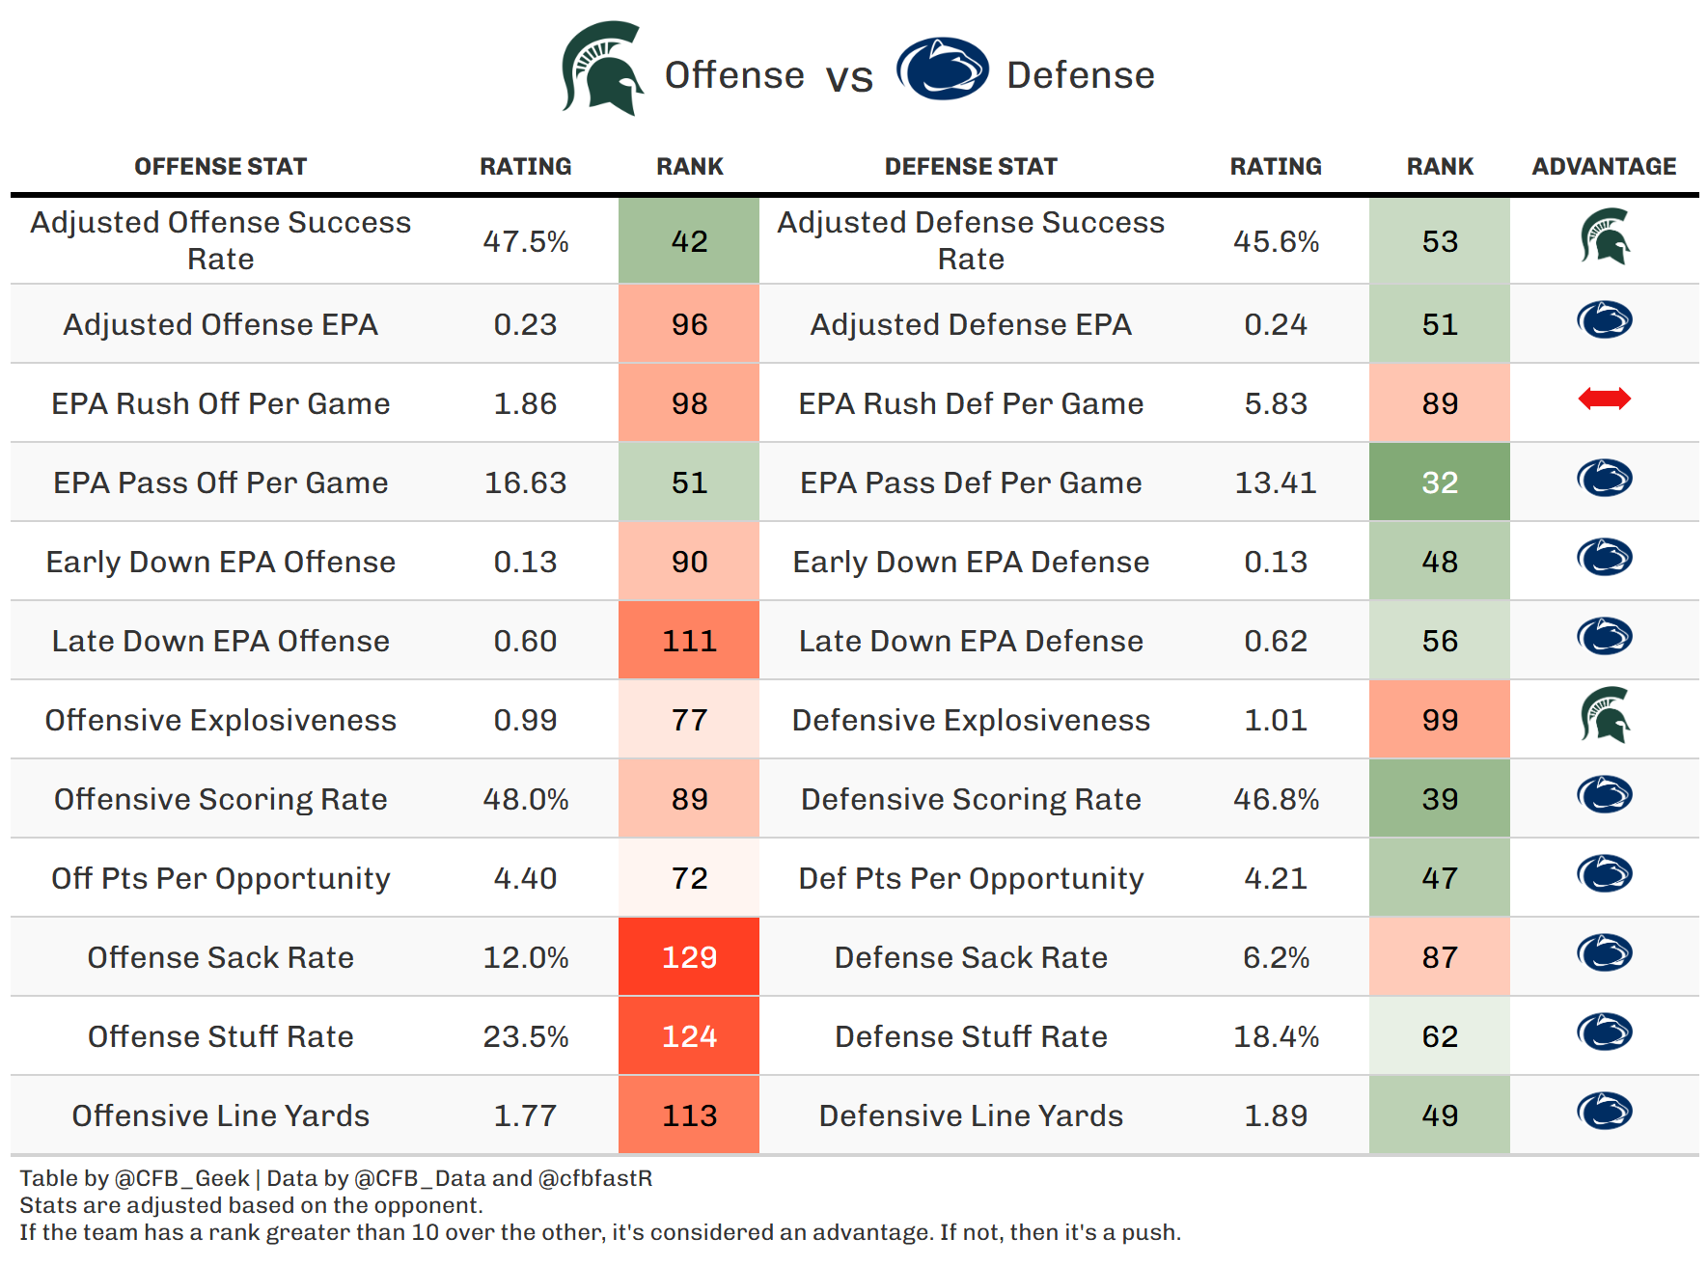Click Spartan advantage icon in Success Rate row
Screen dimensions: 1708x1266
click(x=1605, y=237)
